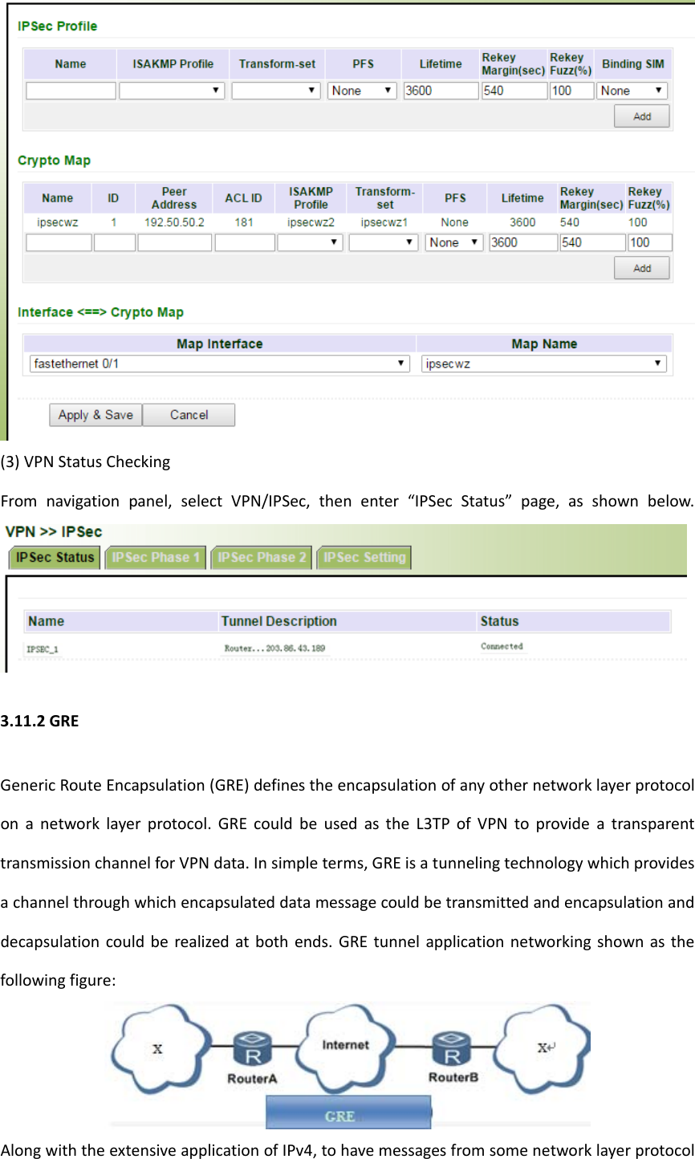This screenshot has height=1159, width=695.
Task: Click the Lifetime field containing 3600
Action: (x=440, y=91)
